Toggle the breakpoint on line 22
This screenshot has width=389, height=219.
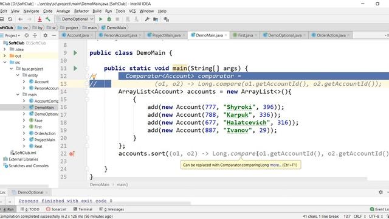pyautogui.click(x=72, y=154)
